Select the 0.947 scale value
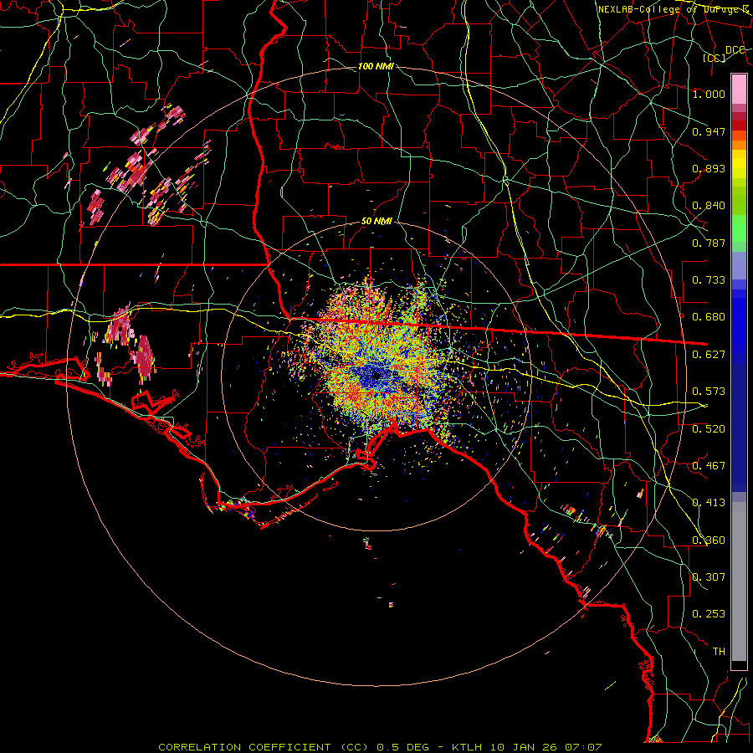Screen dimensions: 753x753 pyautogui.click(x=709, y=131)
